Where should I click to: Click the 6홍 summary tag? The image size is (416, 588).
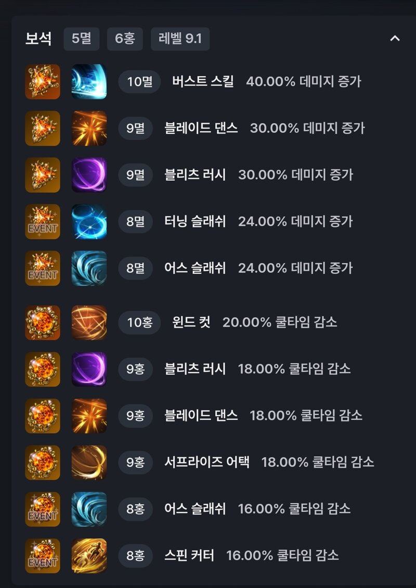[125, 38]
